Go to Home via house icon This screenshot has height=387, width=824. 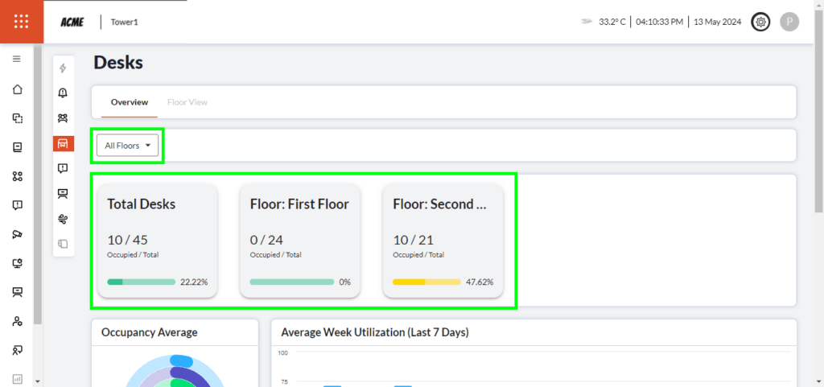17,89
